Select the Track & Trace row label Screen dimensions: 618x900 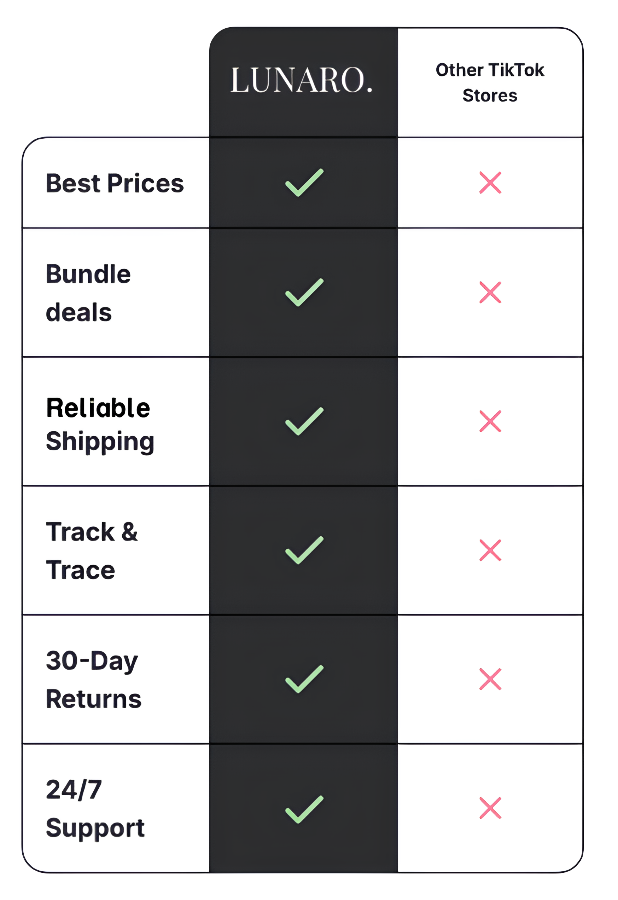92,550
